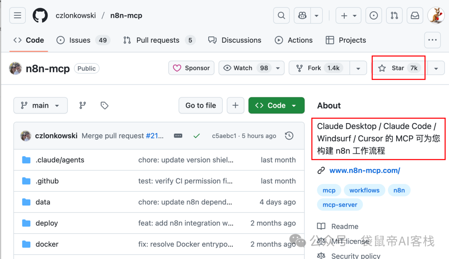The width and height of the screenshot is (449, 259).
Task: Open the docker folder
Action: click(x=47, y=244)
